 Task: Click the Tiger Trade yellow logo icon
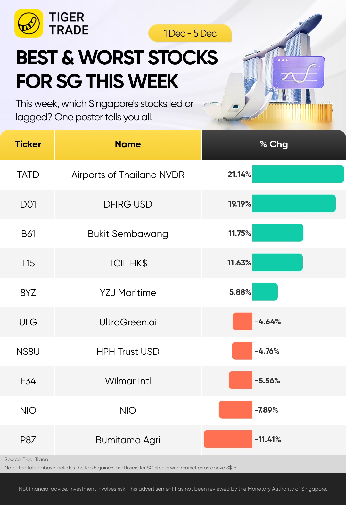point(29,23)
